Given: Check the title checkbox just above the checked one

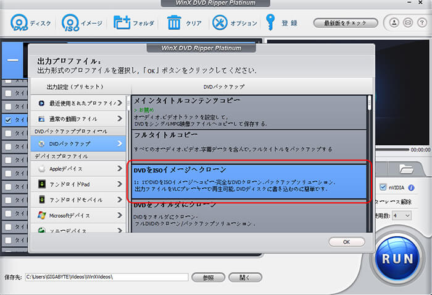Looking at the screenshot, I should [8, 106].
